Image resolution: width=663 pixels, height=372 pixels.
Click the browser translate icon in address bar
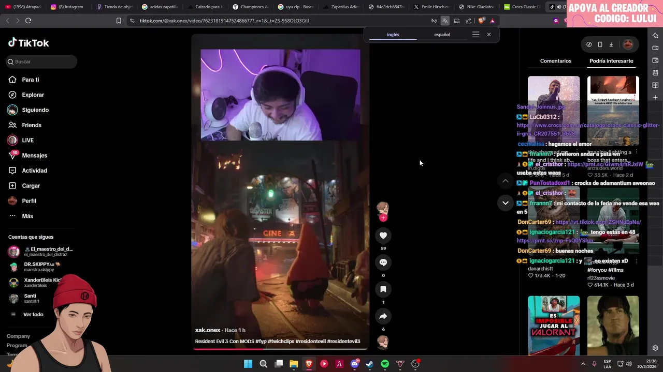[x=445, y=21]
